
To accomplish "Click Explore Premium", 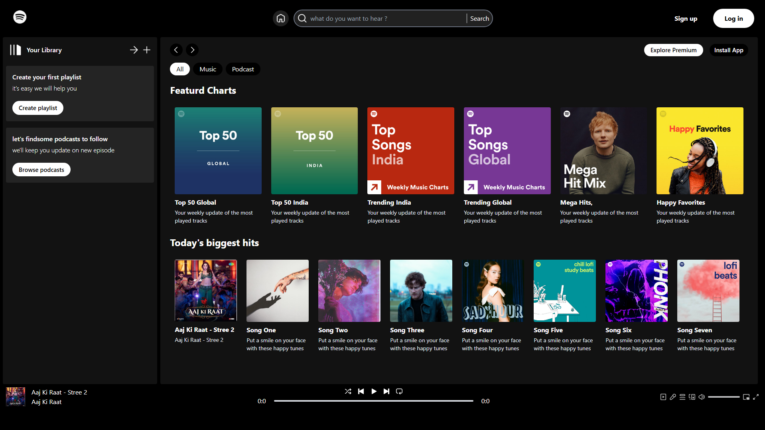I will click(x=673, y=50).
